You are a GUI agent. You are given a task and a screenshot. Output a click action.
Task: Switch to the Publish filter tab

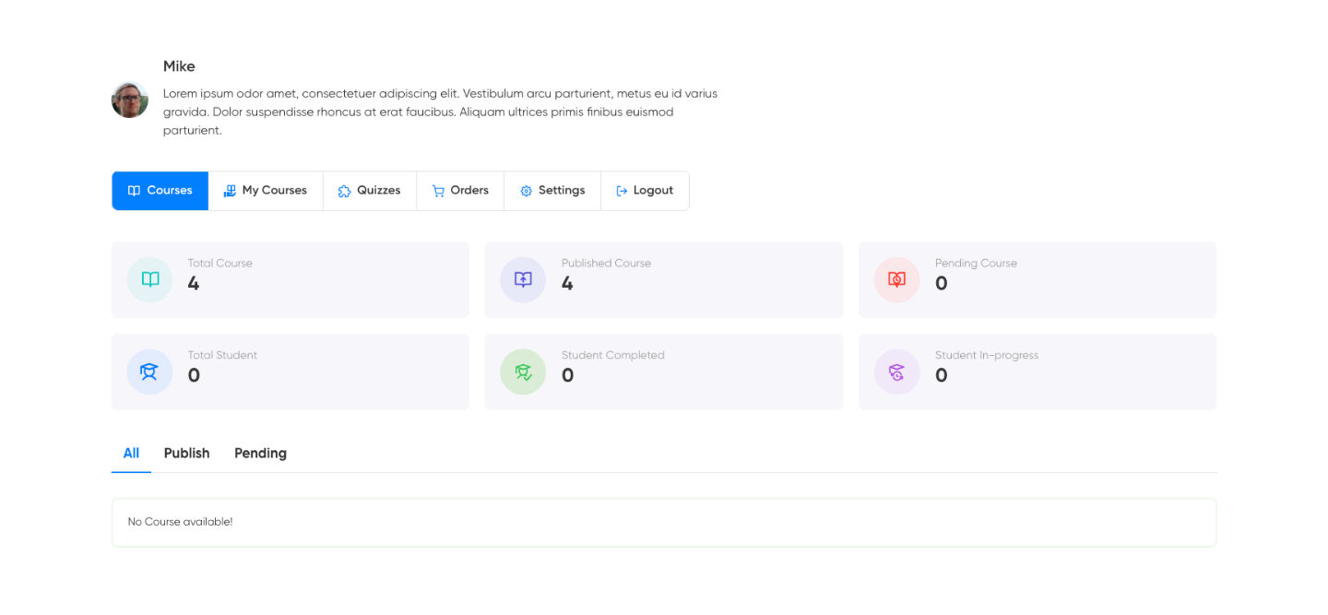point(186,453)
